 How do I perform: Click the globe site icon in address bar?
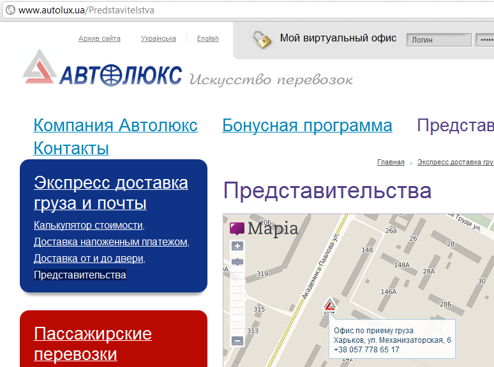coord(10,10)
